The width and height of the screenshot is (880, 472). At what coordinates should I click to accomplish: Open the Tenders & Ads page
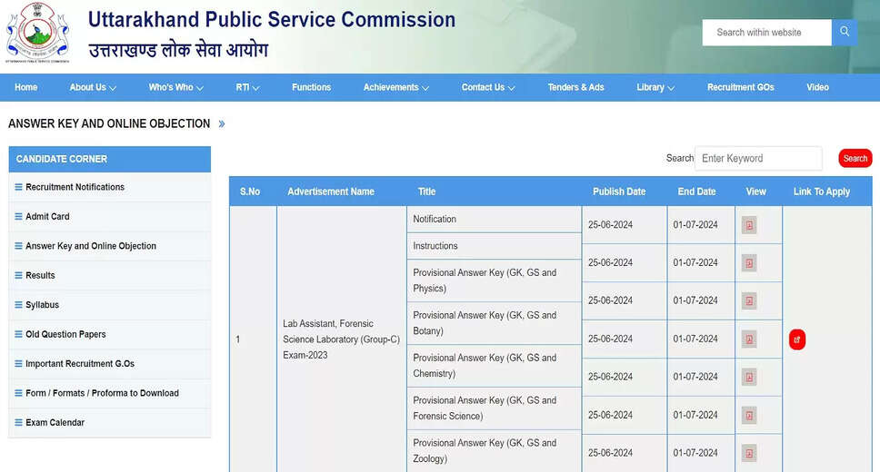tap(575, 87)
